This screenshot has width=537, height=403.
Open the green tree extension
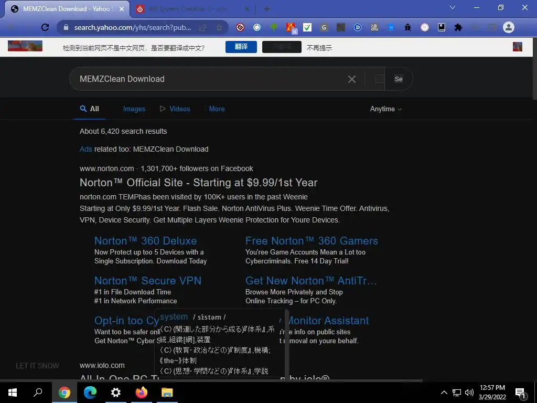(274, 27)
